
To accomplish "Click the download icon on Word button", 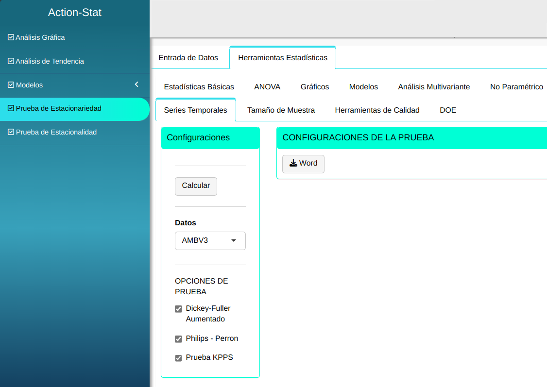I will 293,163.
